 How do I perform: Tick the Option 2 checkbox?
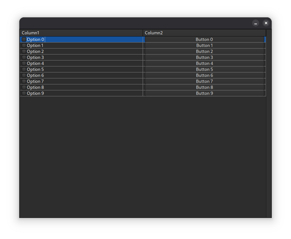(24, 51)
